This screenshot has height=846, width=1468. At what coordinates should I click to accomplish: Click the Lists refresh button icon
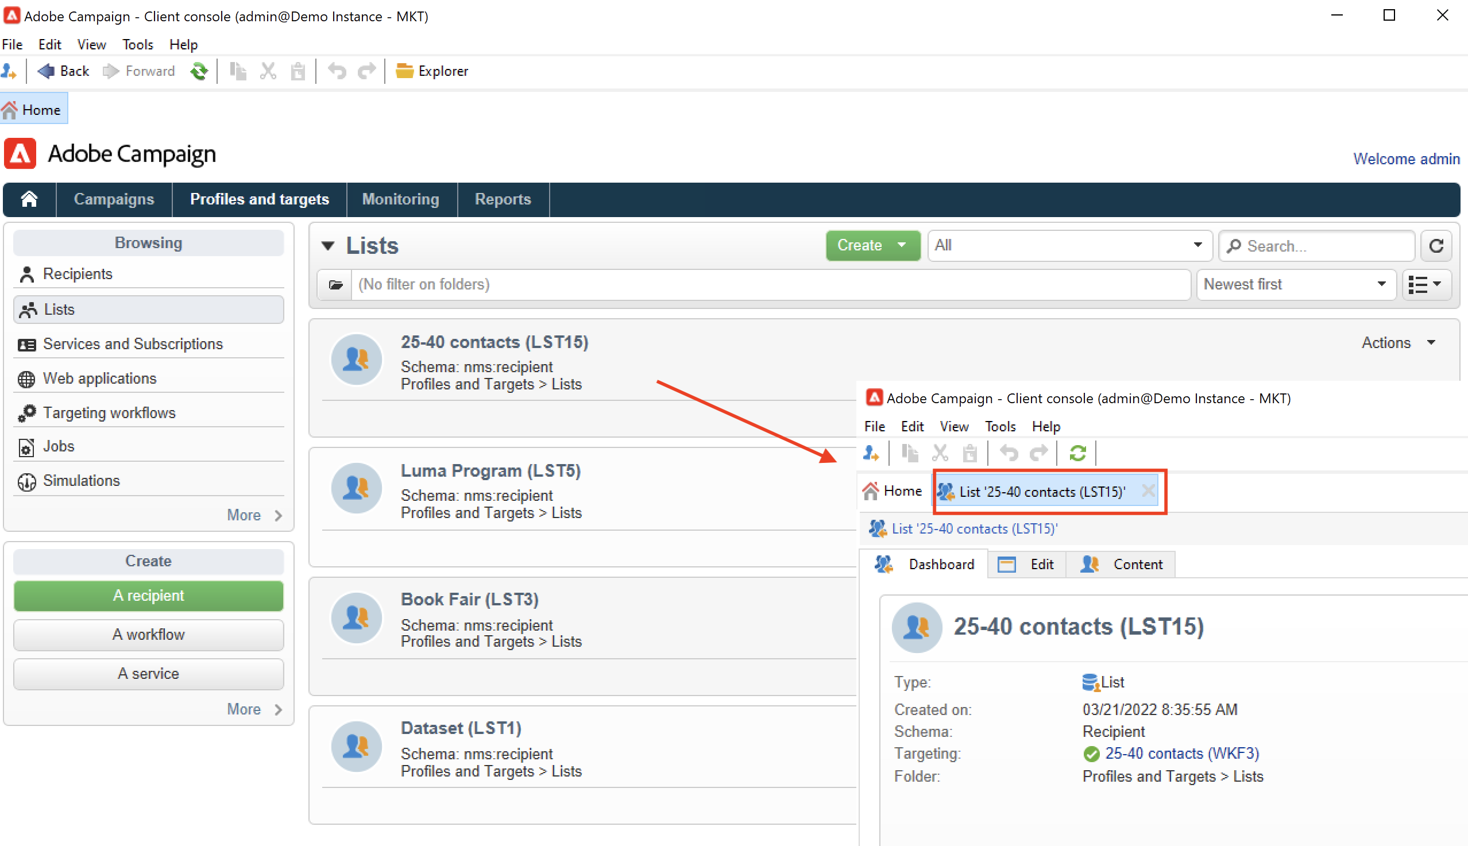point(1436,246)
